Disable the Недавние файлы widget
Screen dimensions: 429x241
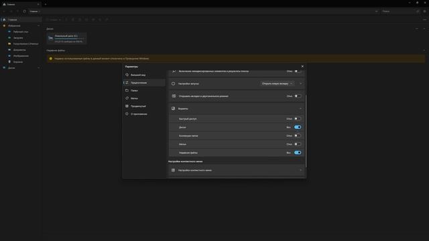298,153
